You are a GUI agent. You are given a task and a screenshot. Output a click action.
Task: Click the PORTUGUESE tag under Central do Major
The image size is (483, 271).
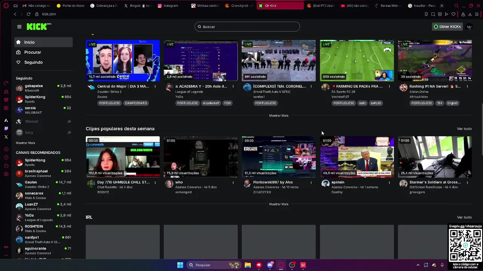pos(109,103)
